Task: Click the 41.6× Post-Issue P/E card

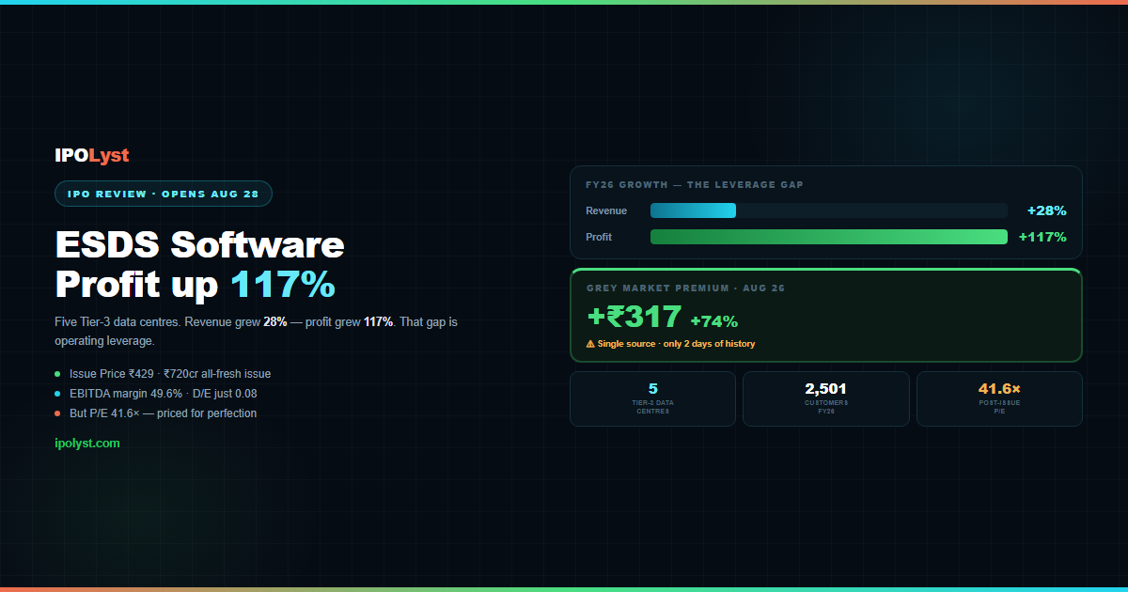Action: tap(999, 398)
